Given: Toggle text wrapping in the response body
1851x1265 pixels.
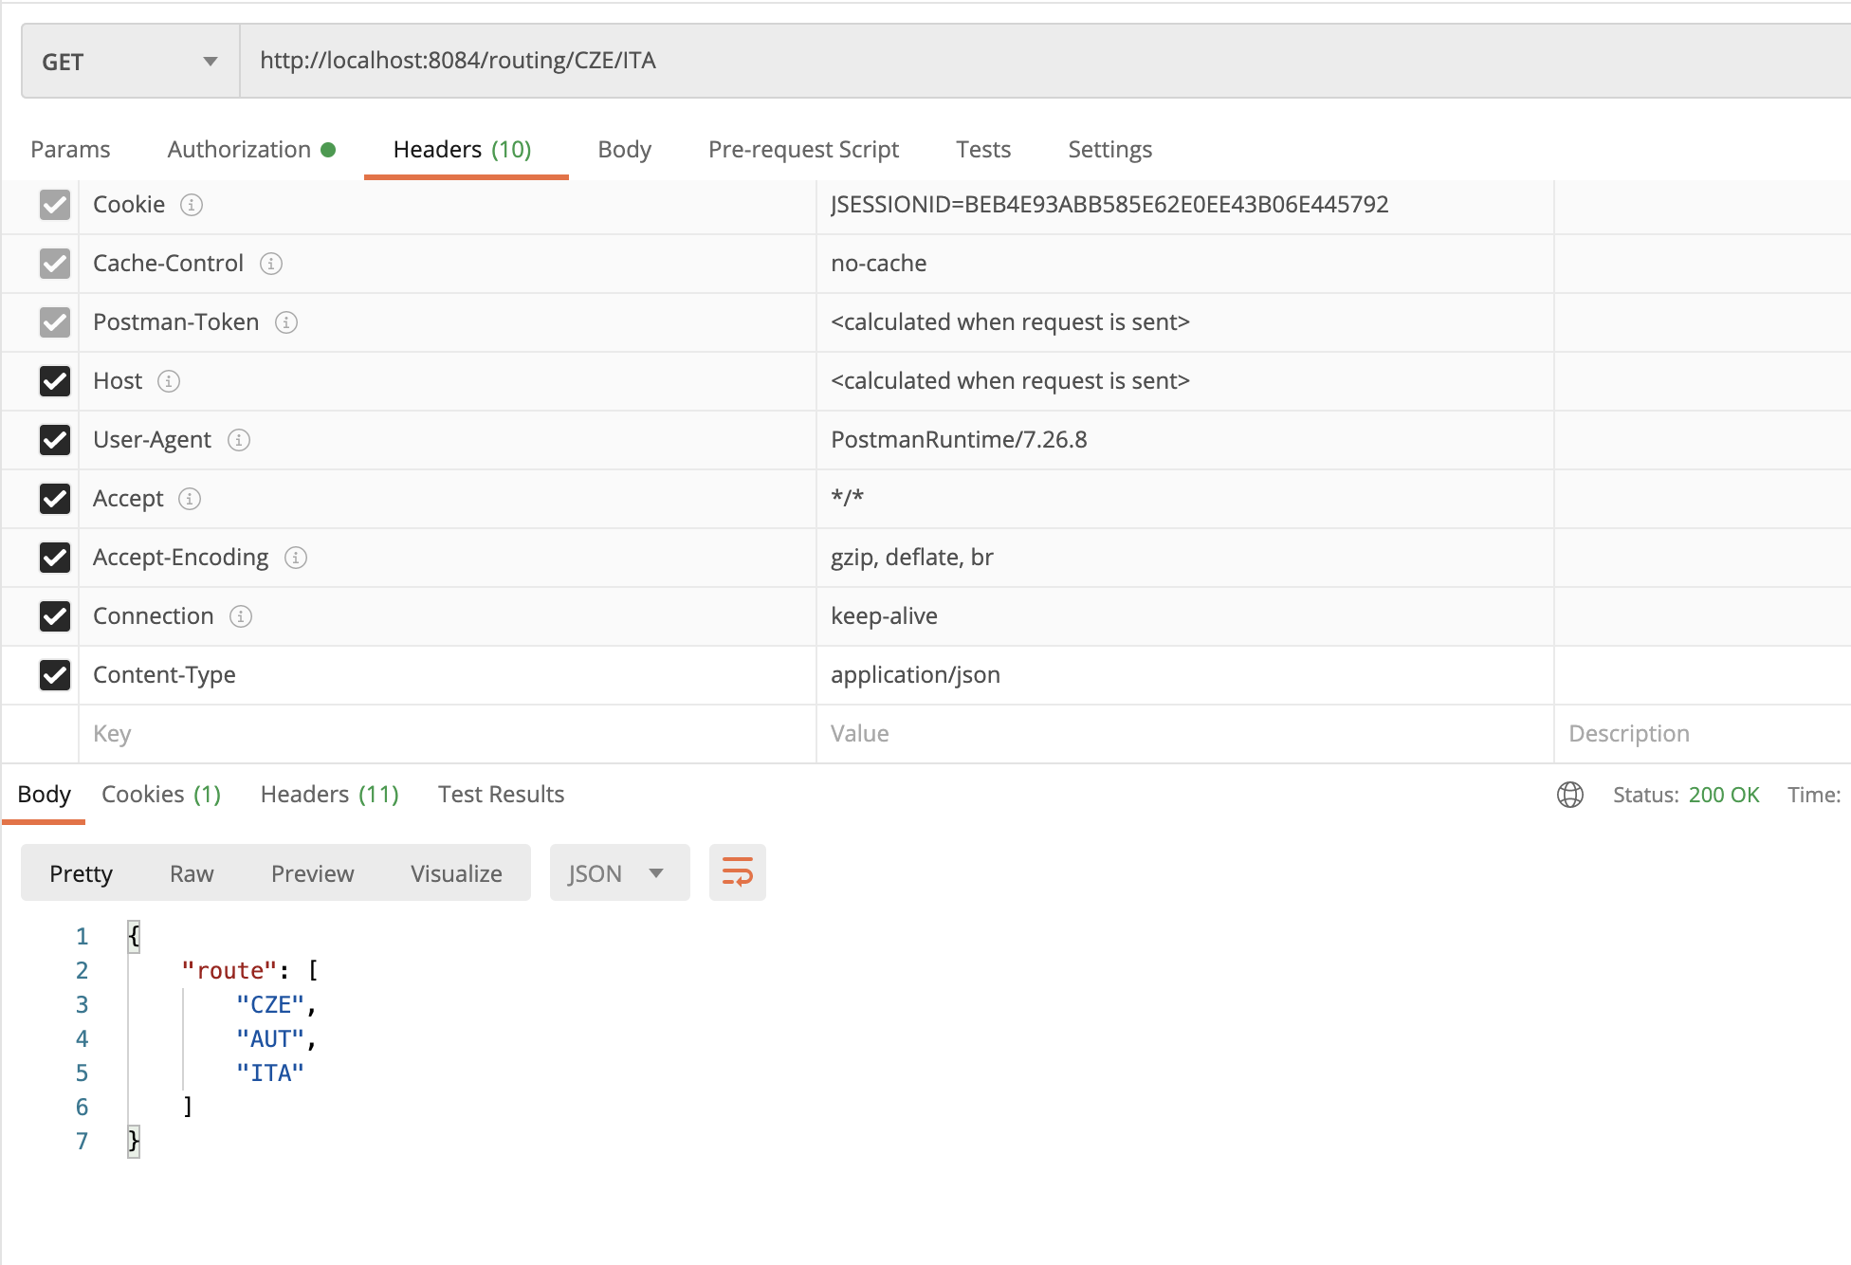Looking at the screenshot, I should [x=737, y=871].
